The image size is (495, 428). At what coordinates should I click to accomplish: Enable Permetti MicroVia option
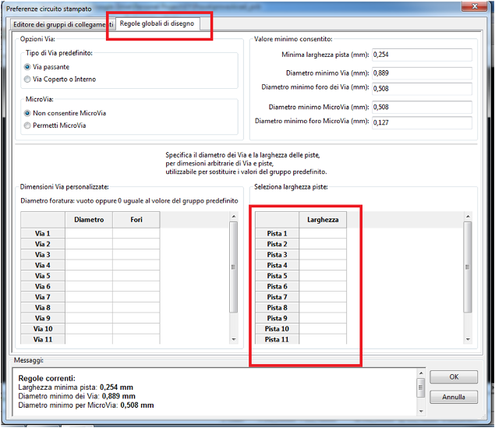28,125
